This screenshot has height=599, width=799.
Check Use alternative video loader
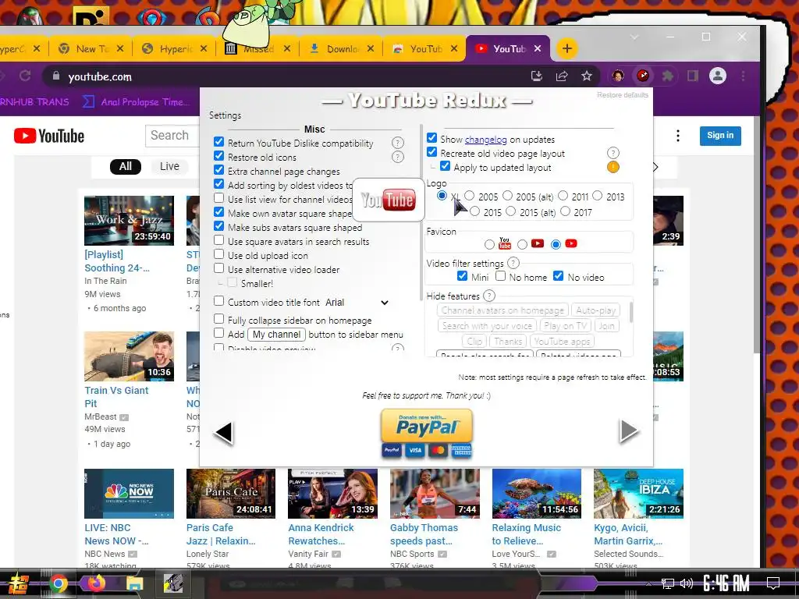tap(218, 268)
